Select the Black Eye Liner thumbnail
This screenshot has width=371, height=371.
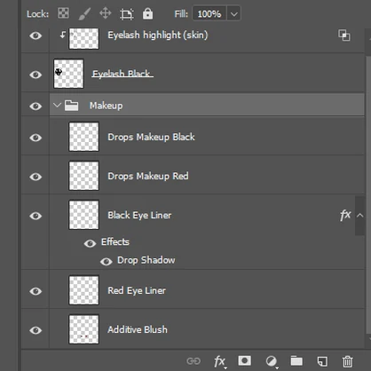click(x=83, y=215)
